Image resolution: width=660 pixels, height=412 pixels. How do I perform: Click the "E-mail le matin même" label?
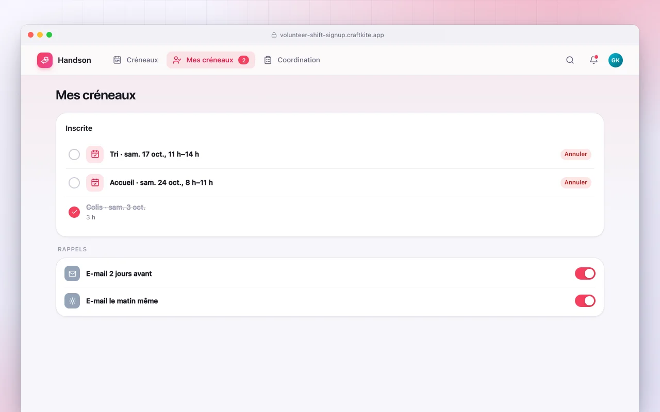coord(122,301)
